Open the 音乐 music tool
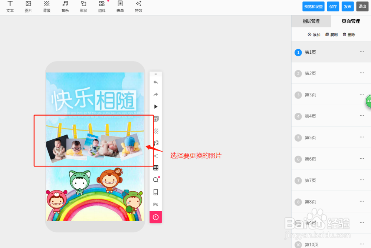Image resolution: width=371 pixels, height=248 pixels. click(x=65, y=7)
